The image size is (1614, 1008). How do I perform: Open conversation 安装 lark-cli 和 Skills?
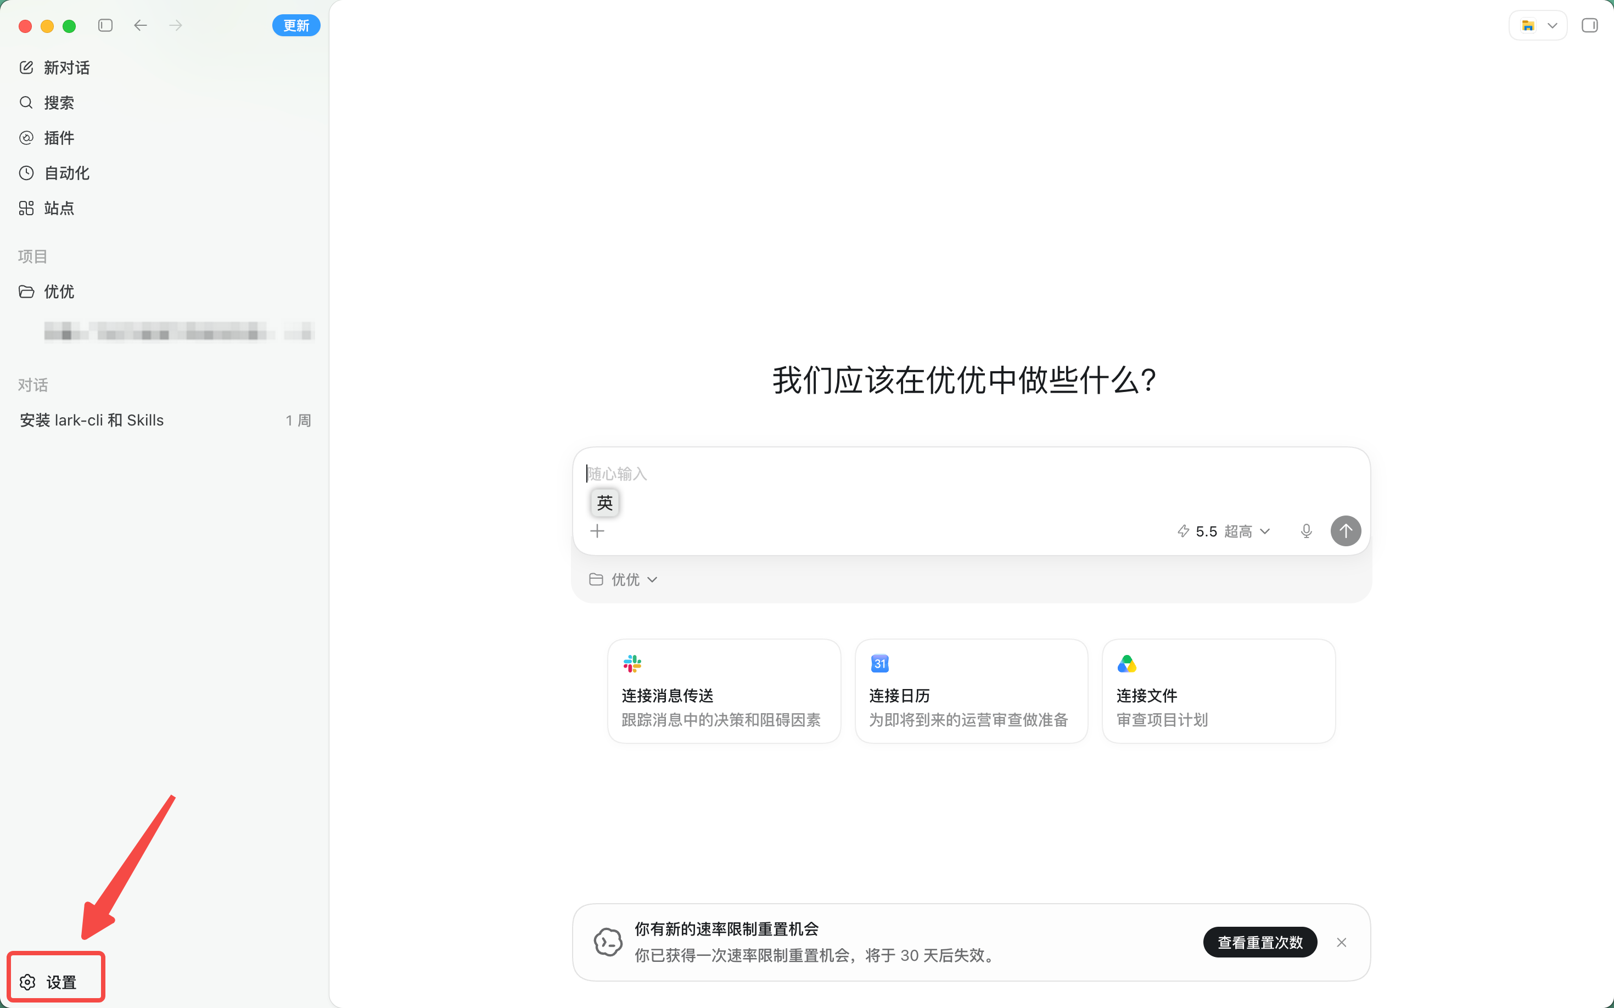tap(165, 420)
